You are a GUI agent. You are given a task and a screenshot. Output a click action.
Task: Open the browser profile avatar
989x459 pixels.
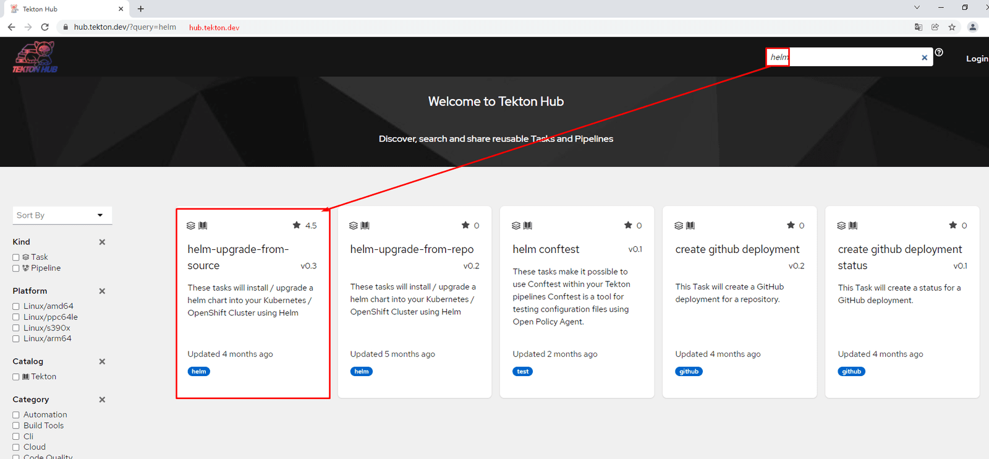(x=972, y=27)
